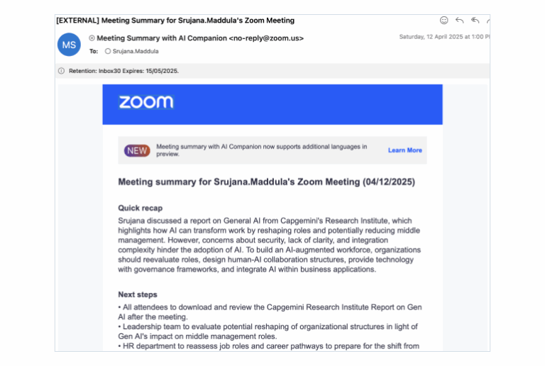
Task: Click the Next steps heading
Action: pyautogui.click(x=138, y=294)
